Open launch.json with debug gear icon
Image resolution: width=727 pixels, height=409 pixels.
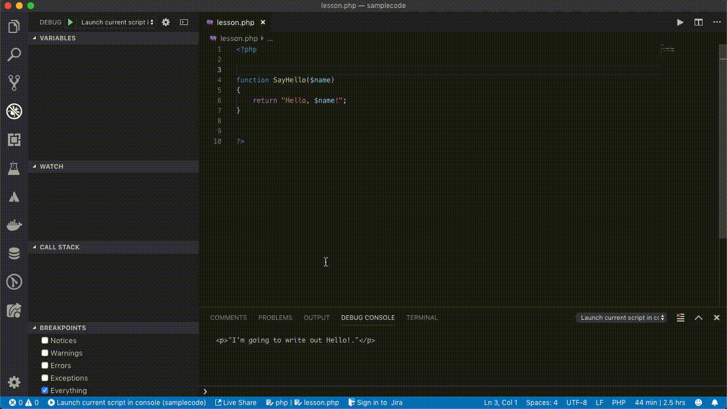coord(166,22)
